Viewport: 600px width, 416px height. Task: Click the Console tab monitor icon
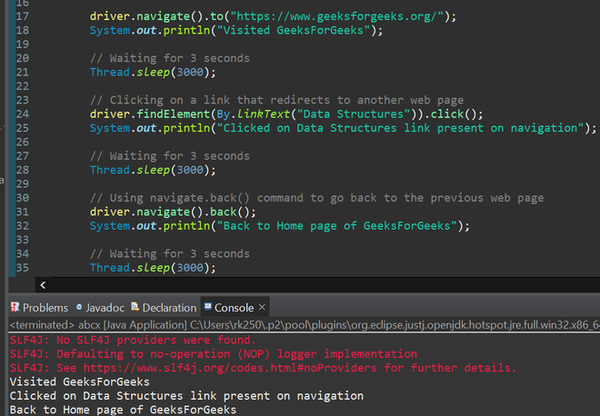208,306
